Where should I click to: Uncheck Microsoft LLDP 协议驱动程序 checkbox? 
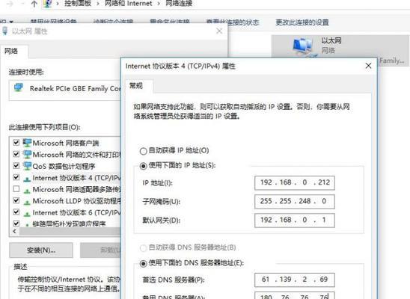(16, 200)
